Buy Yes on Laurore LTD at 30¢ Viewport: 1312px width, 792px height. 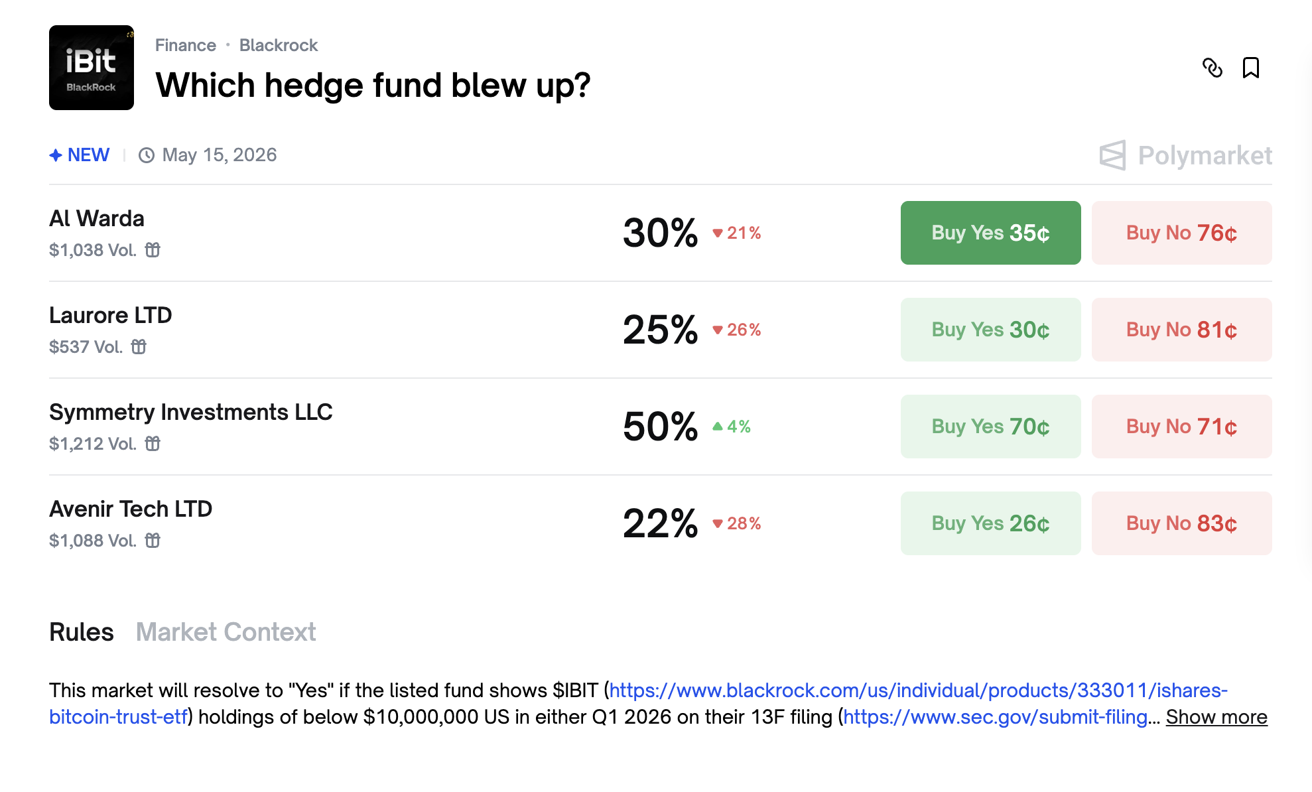990,330
